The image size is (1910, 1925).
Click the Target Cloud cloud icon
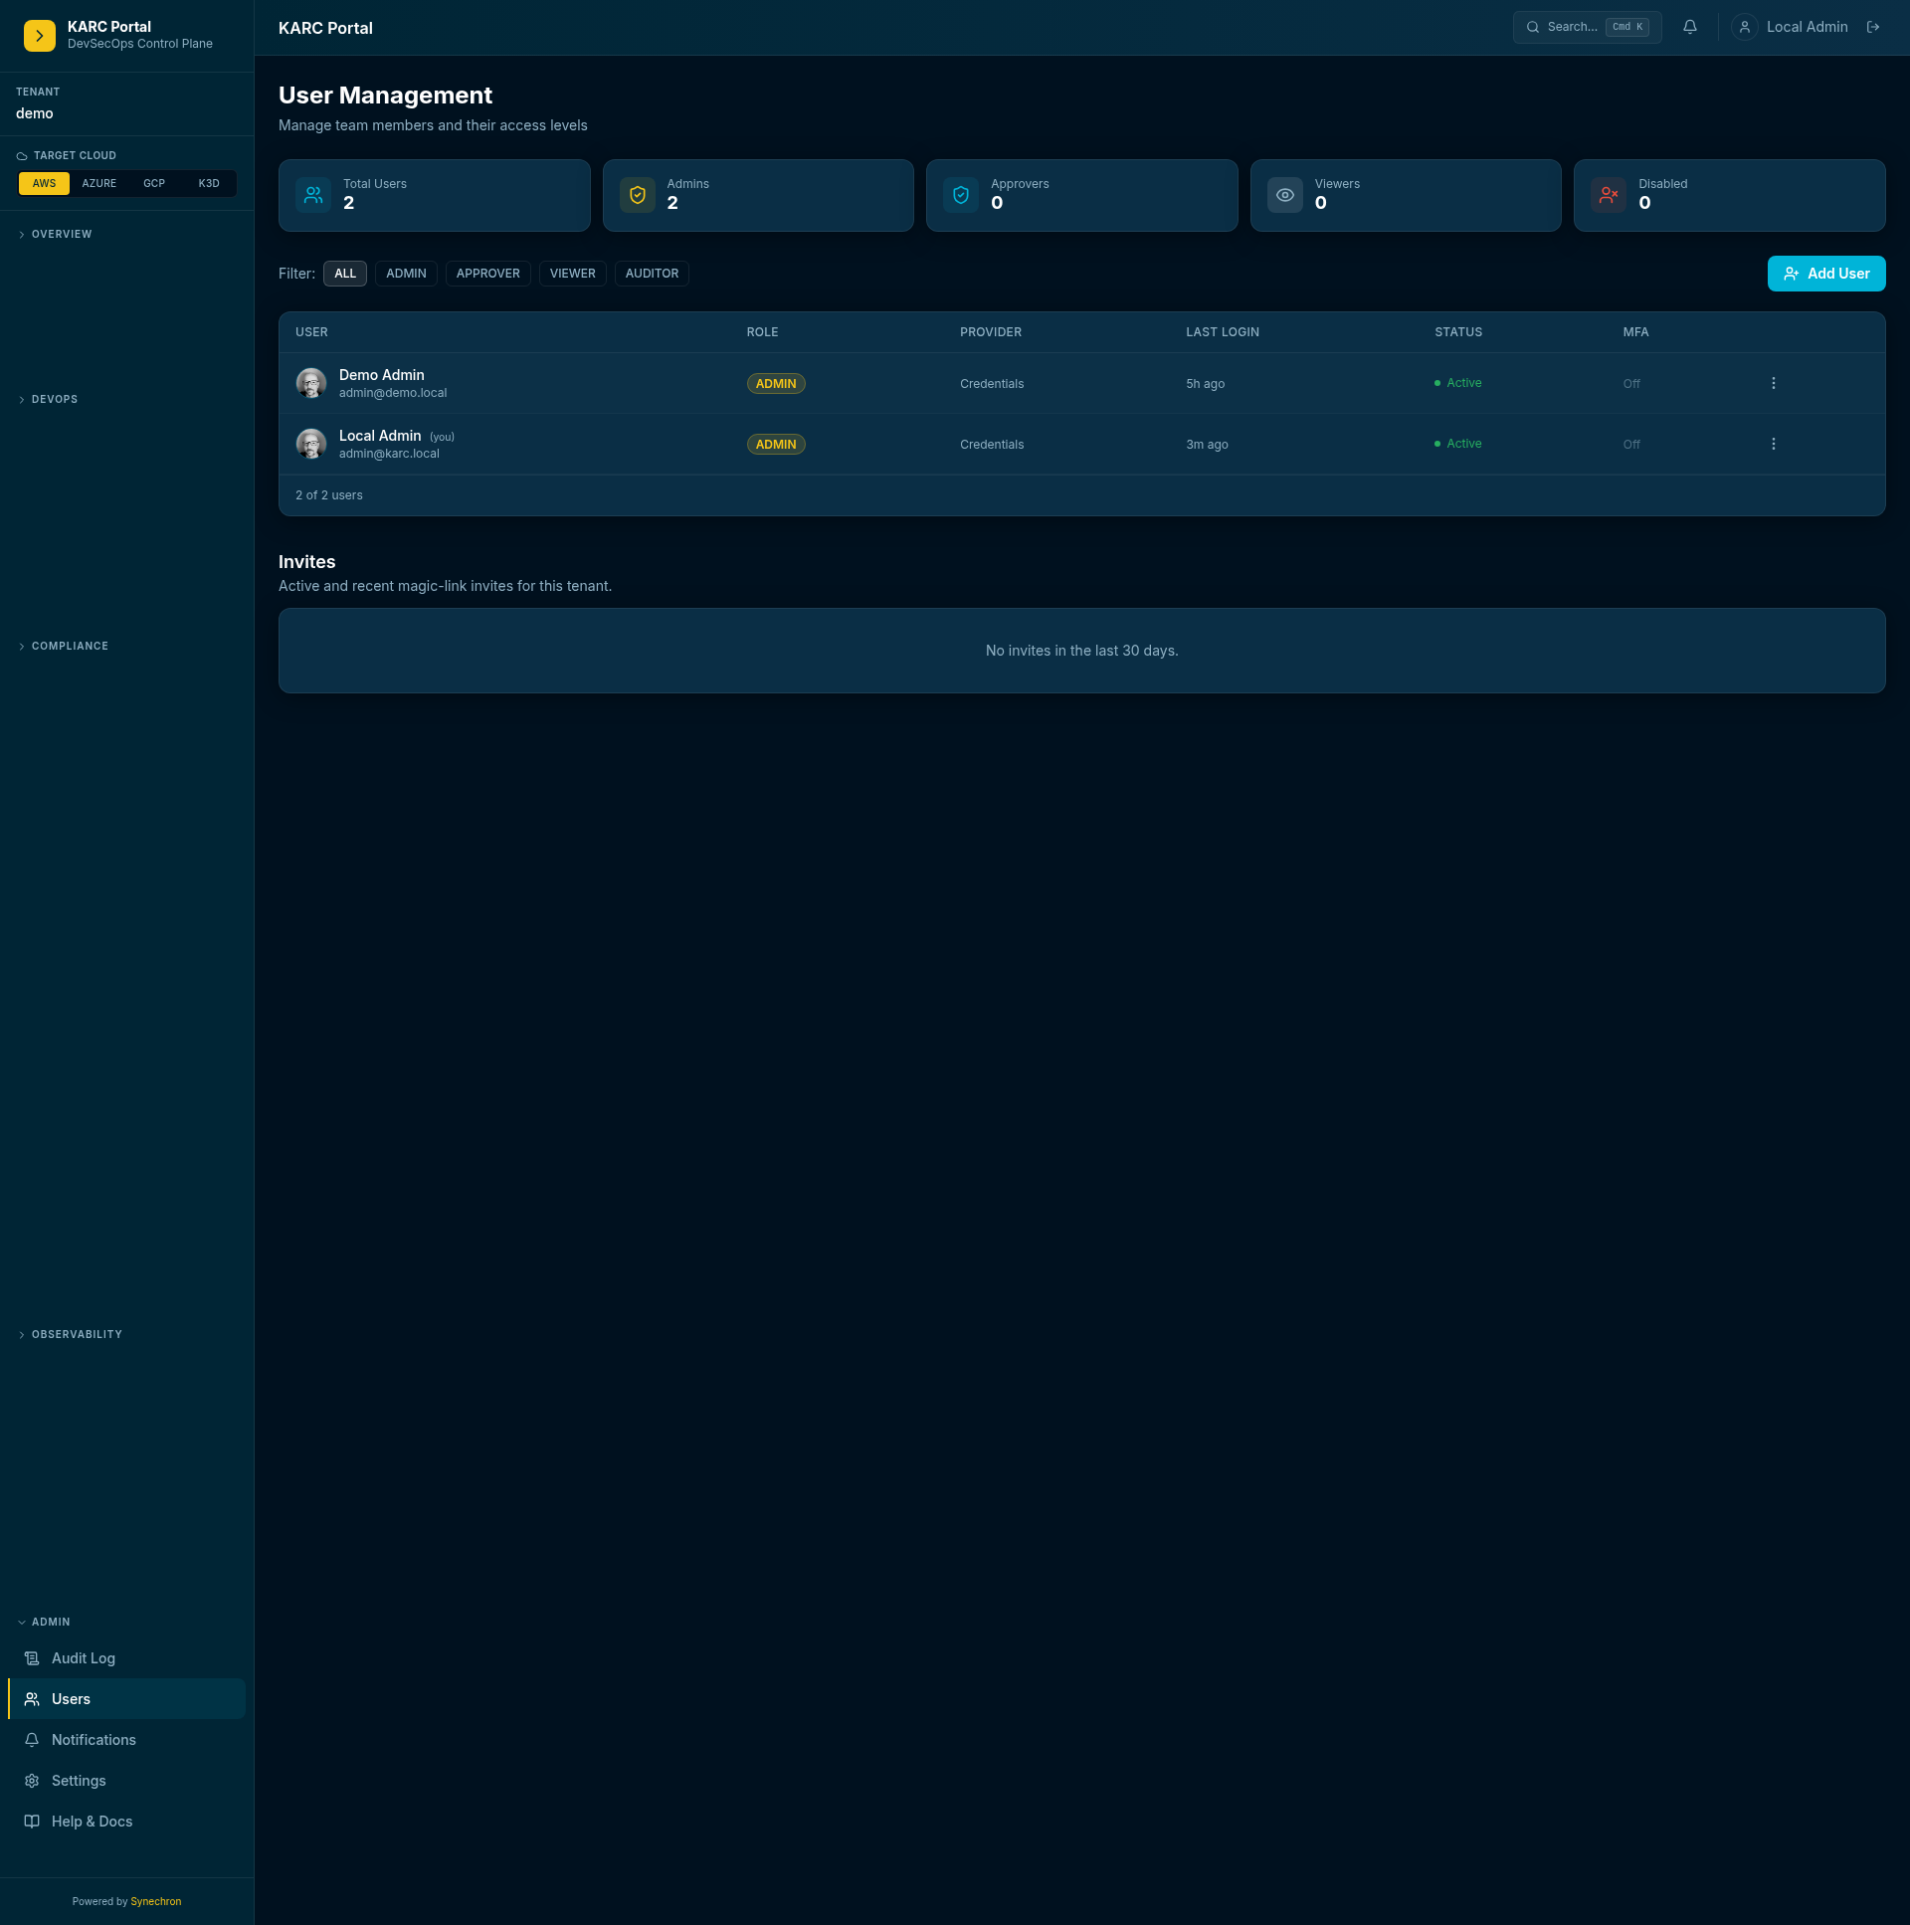(x=22, y=156)
